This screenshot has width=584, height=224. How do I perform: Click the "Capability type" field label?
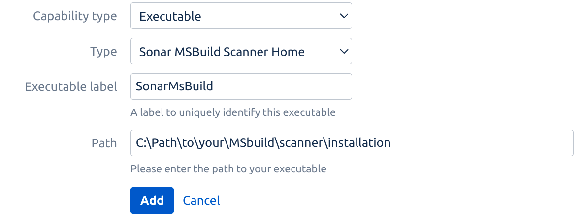(75, 16)
